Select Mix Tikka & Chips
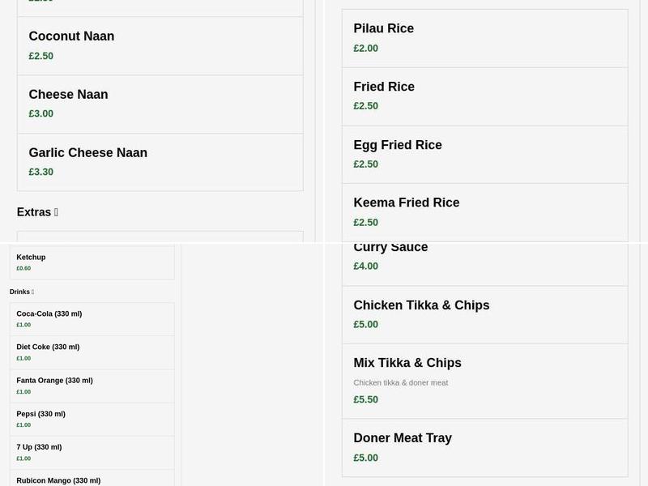The height and width of the screenshot is (486, 648). tap(484, 380)
